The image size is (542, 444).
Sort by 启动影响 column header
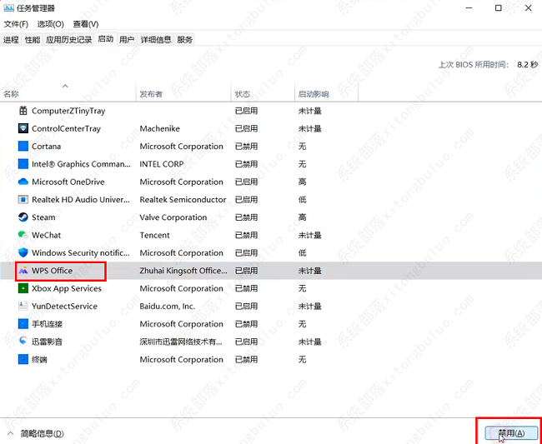click(314, 93)
